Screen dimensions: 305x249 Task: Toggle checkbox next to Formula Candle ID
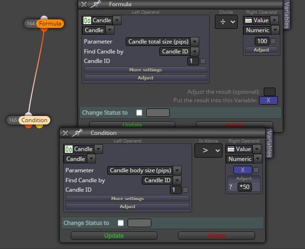(203, 61)
